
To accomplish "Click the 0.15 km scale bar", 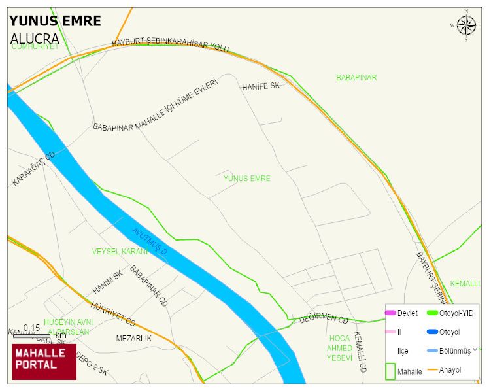I will tap(31, 336).
